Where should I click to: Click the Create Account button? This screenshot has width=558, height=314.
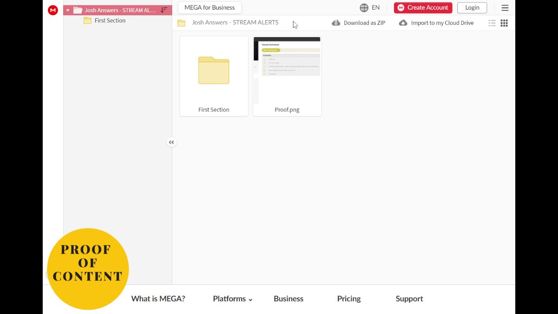point(423,7)
